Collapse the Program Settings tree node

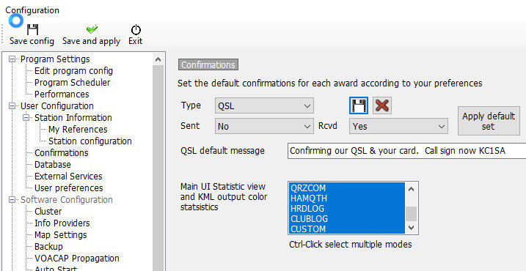click(x=12, y=59)
